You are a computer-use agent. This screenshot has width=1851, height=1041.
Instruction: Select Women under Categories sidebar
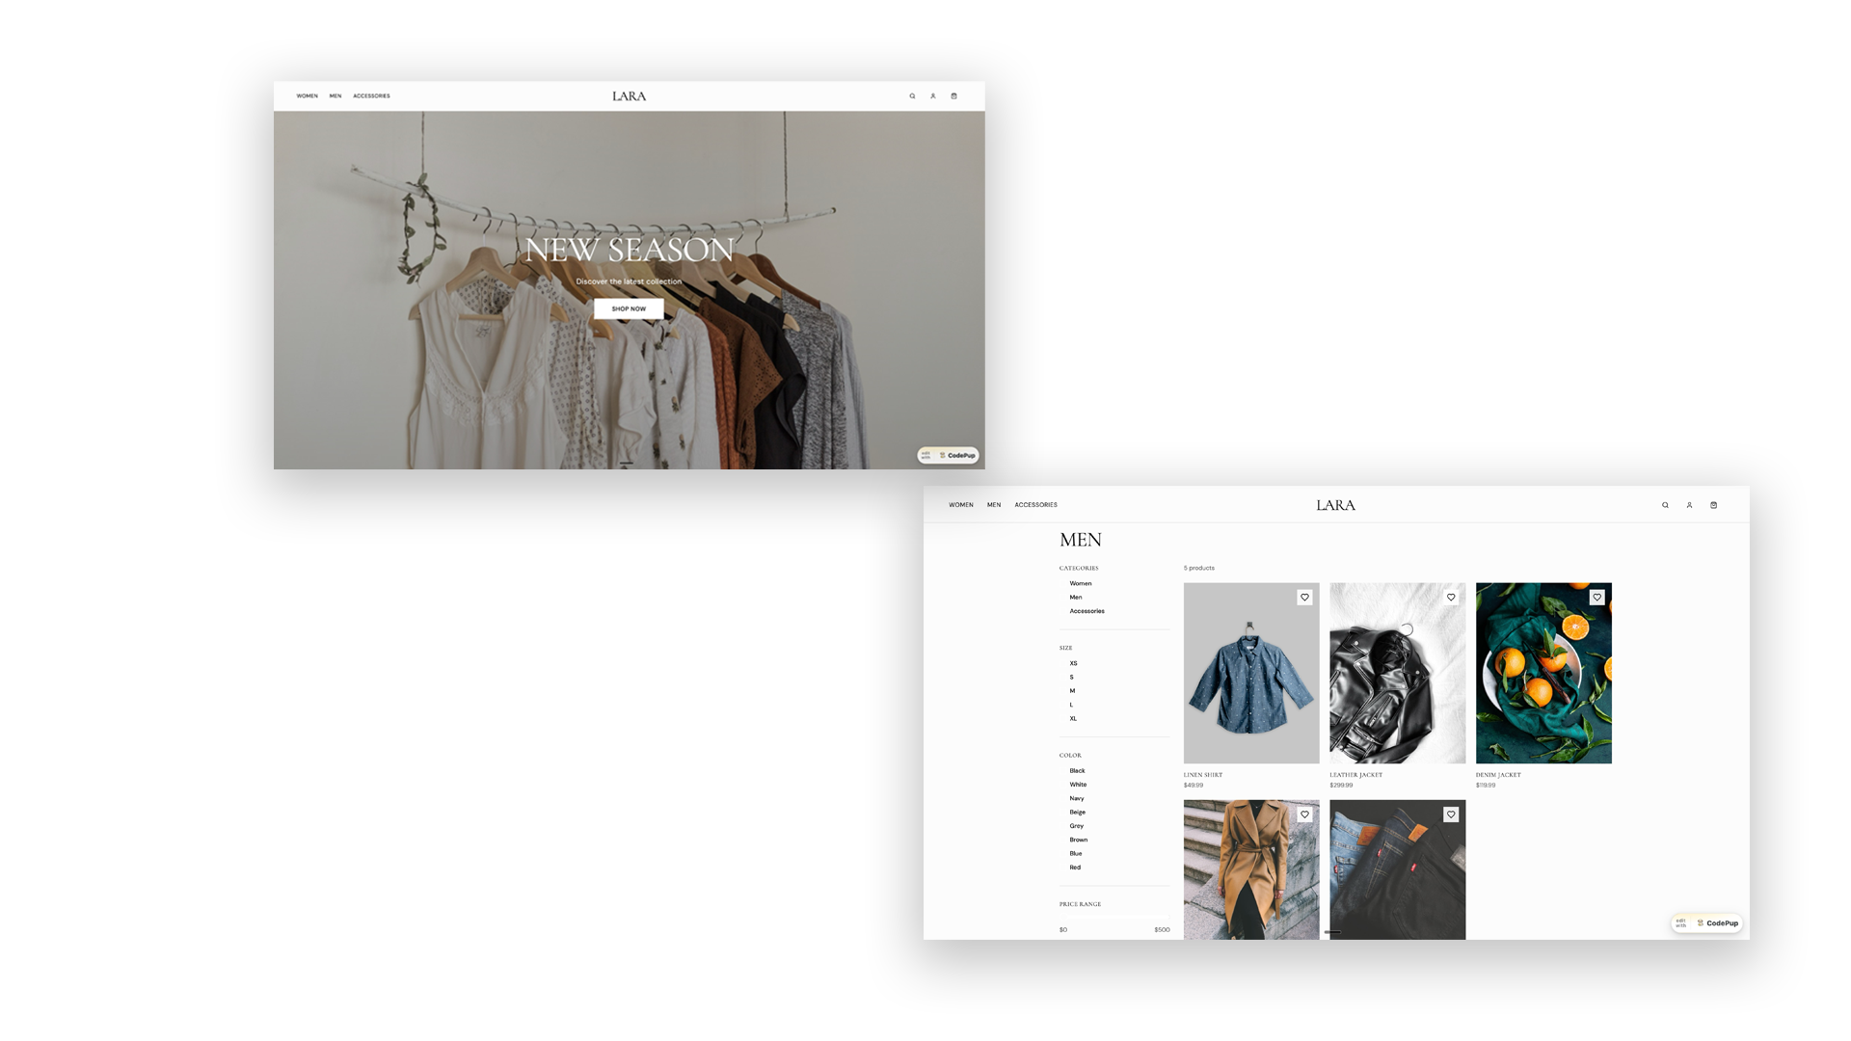[x=1081, y=582]
